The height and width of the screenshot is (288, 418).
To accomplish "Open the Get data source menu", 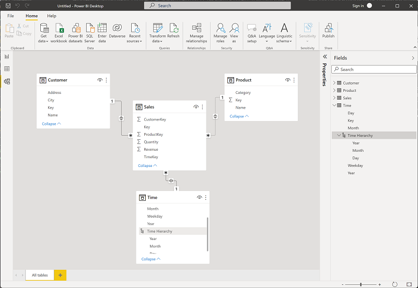I will click(43, 33).
